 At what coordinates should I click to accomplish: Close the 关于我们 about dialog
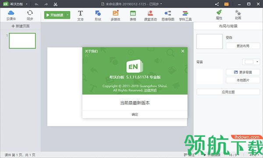click(x=183, y=51)
